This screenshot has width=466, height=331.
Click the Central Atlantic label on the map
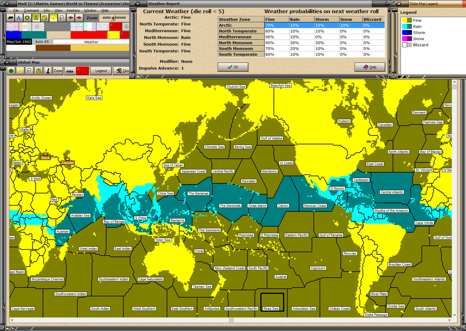[x=392, y=192]
